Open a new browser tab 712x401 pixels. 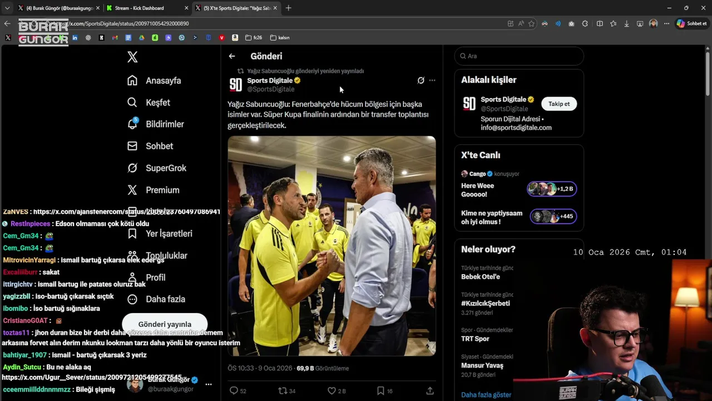click(288, 8)
